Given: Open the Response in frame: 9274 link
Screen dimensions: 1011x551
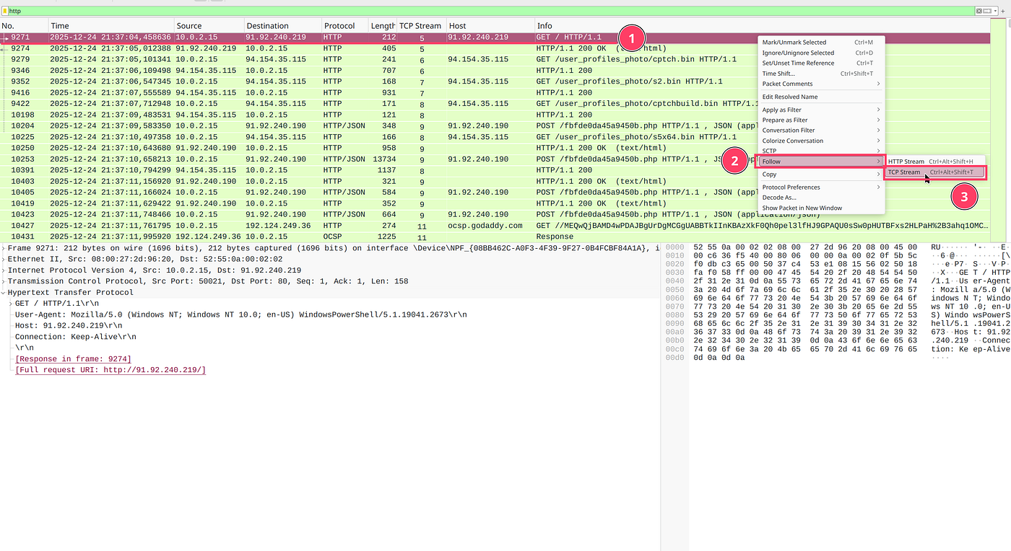Looking at the screenshot, I should (73, 359).
